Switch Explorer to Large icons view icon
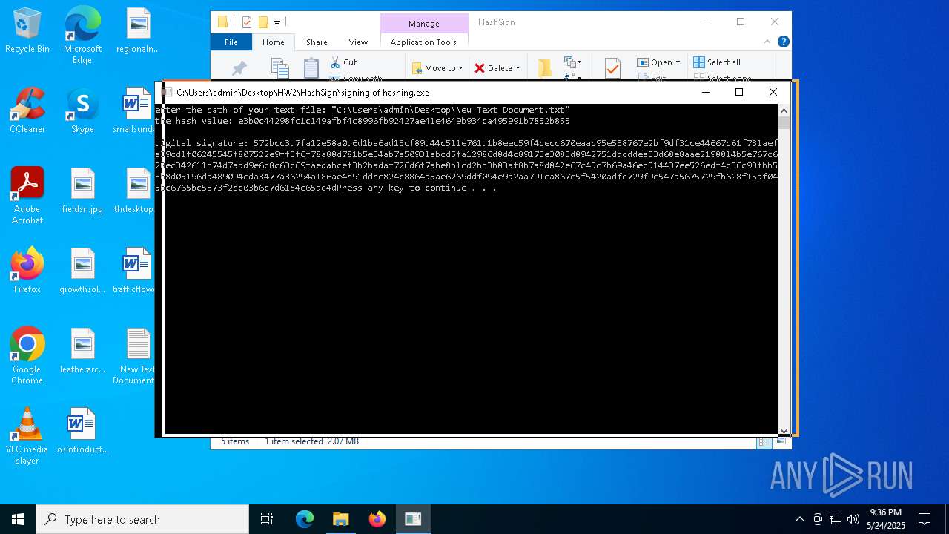 click(x=780, y=442)
